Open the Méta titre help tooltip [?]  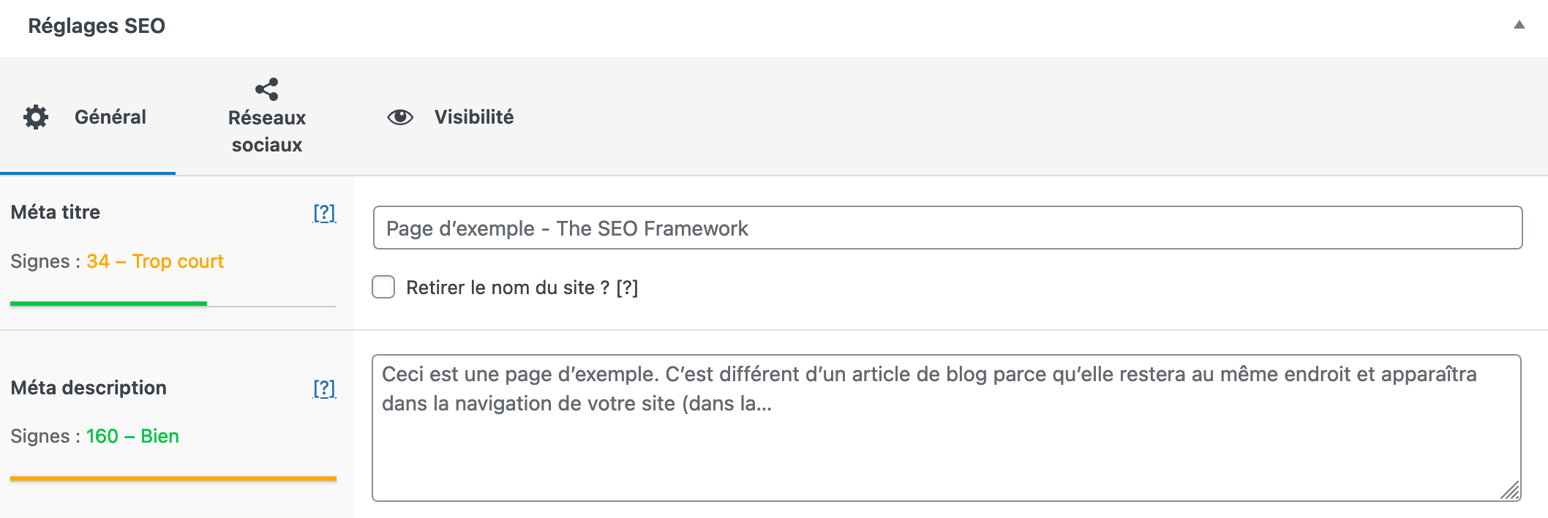[323, 214]
